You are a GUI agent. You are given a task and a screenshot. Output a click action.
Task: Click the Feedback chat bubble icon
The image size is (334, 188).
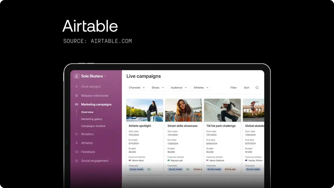(x=76, y=152)
